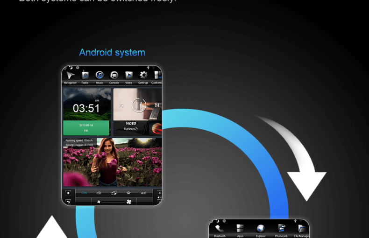Toggle the windshield defrost icon
This screenshot has height=238, width=369.
[x=128, y=193]
